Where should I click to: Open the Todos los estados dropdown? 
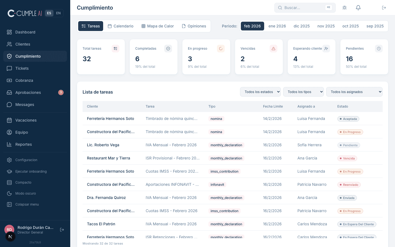(x=260, y=92)
